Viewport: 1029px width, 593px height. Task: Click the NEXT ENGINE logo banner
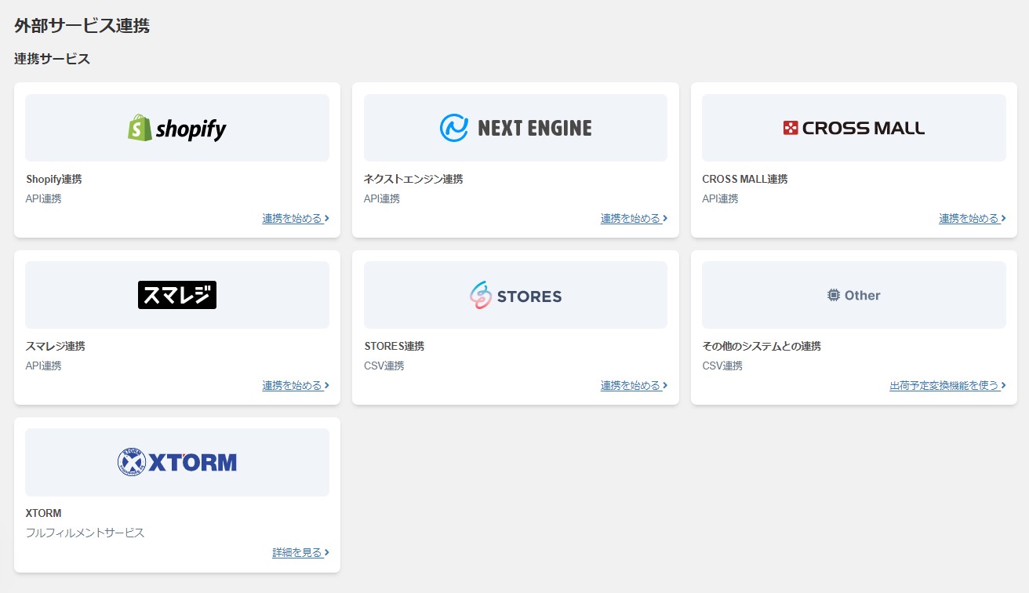click(x=515, y=128)
